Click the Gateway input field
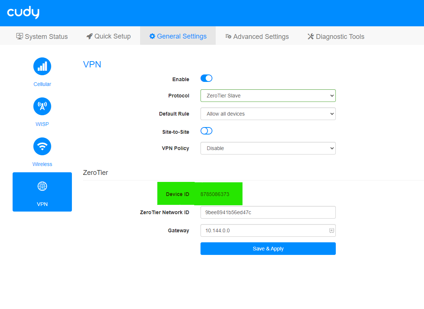This screenshot has width=424, height=309. (268, 230)
